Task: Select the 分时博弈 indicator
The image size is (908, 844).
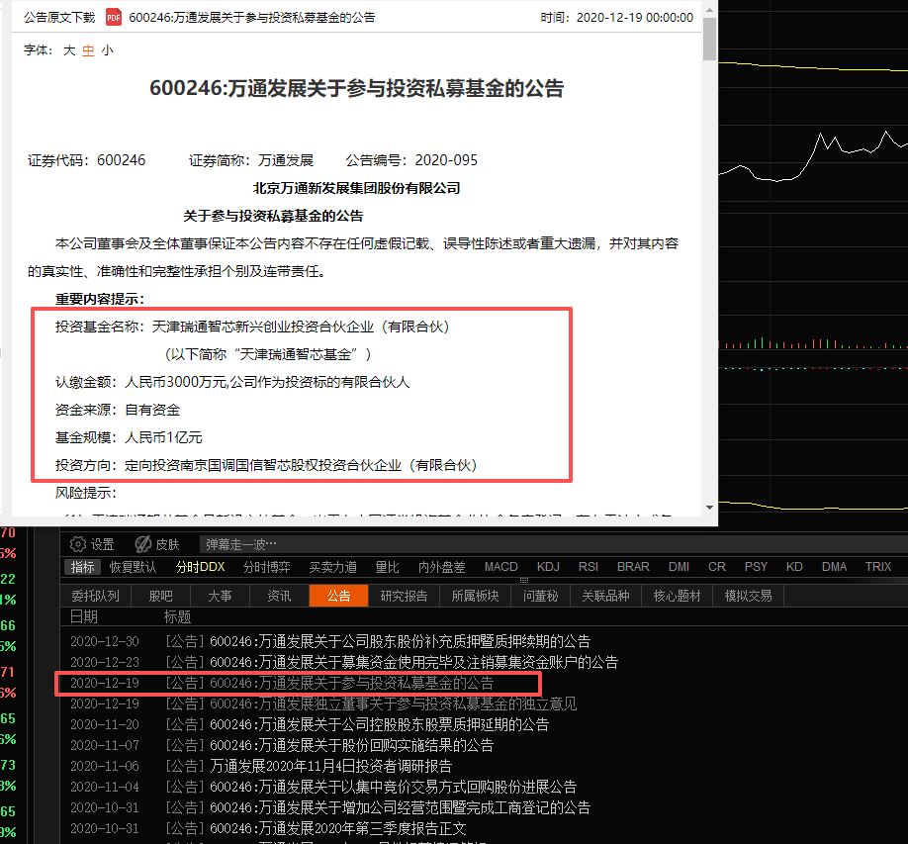Action: coord(266,567)
